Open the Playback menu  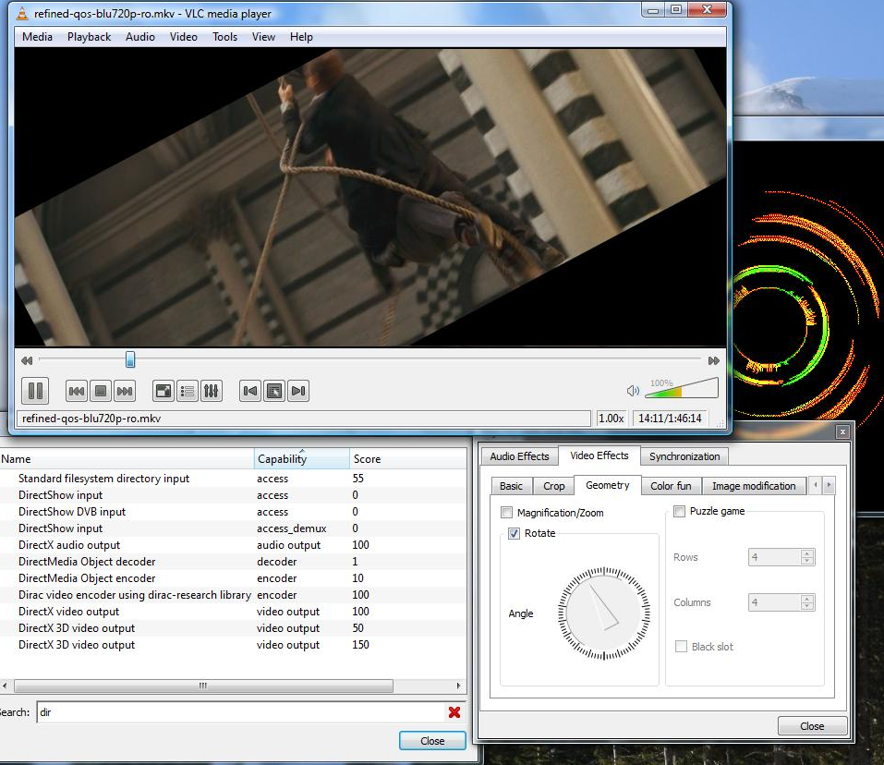(89, 37)
